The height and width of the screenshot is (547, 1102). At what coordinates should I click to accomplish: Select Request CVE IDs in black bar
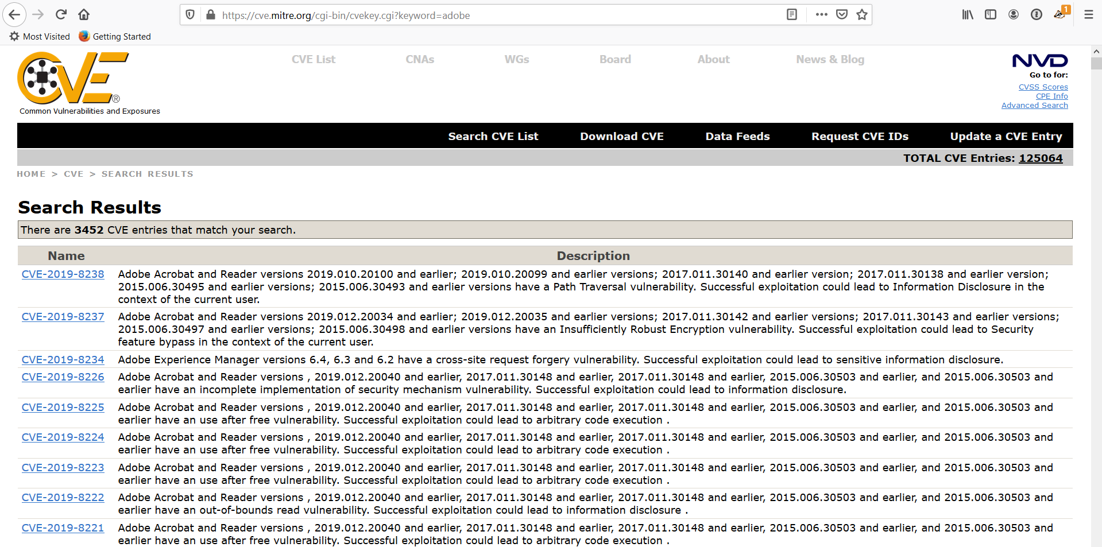click(860, 137)
